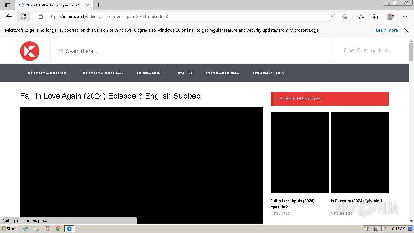Screen dimensions: 414x233
Task: Open the tab actions menu
Action: (x=8, y=5)
